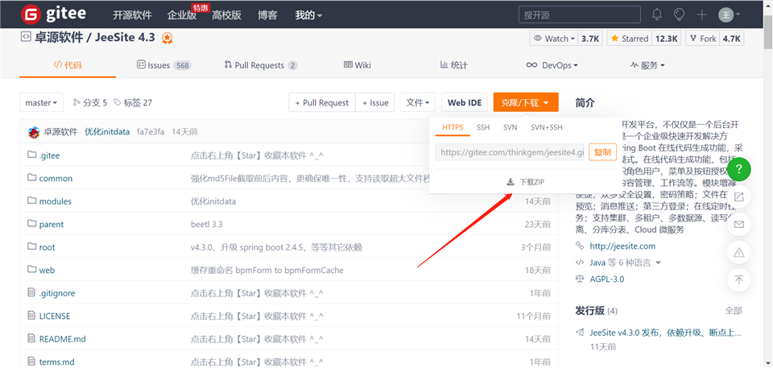Open the Wiki tab

tap(358, 65)
